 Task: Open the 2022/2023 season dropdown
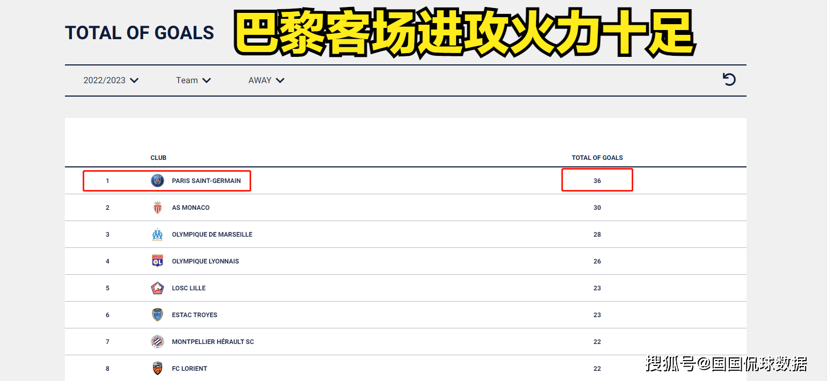click(111, 80)
